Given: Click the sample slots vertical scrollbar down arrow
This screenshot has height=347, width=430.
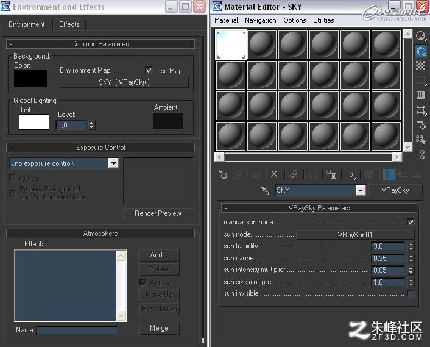Looking at the screenshot, I should pos(407,148).
